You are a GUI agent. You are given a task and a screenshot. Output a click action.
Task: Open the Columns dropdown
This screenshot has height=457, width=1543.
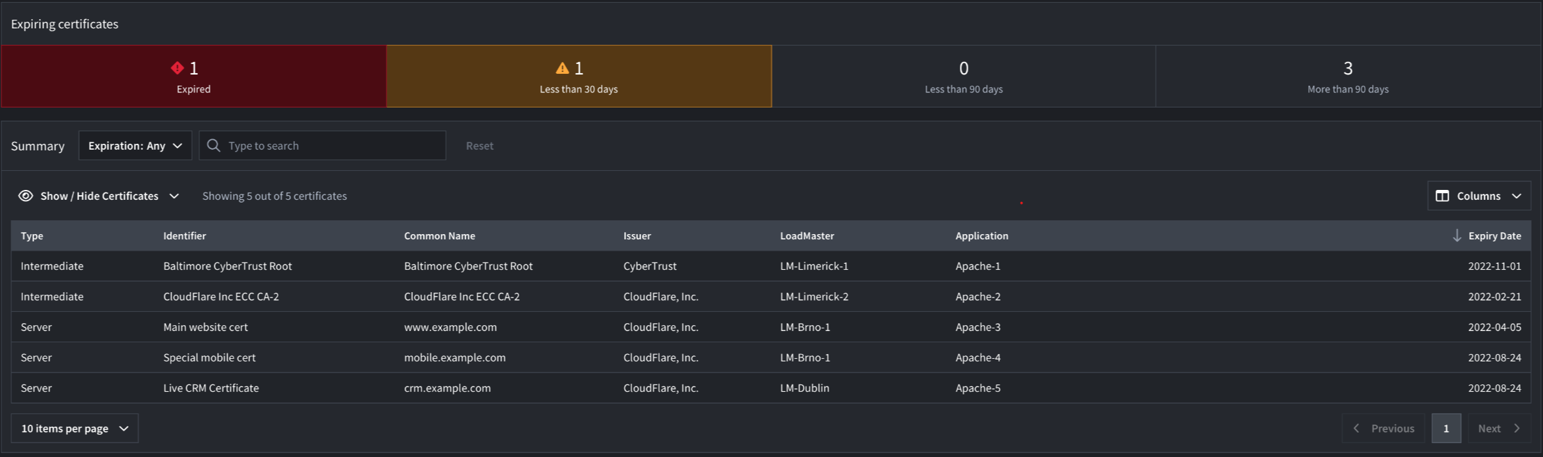[x=1479, y=196]
